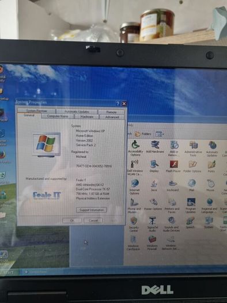
Task: Open the Speech settings icon
Action: (x=190, y=223)
